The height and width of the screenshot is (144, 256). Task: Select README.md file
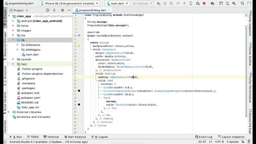[x=30, y=102]
